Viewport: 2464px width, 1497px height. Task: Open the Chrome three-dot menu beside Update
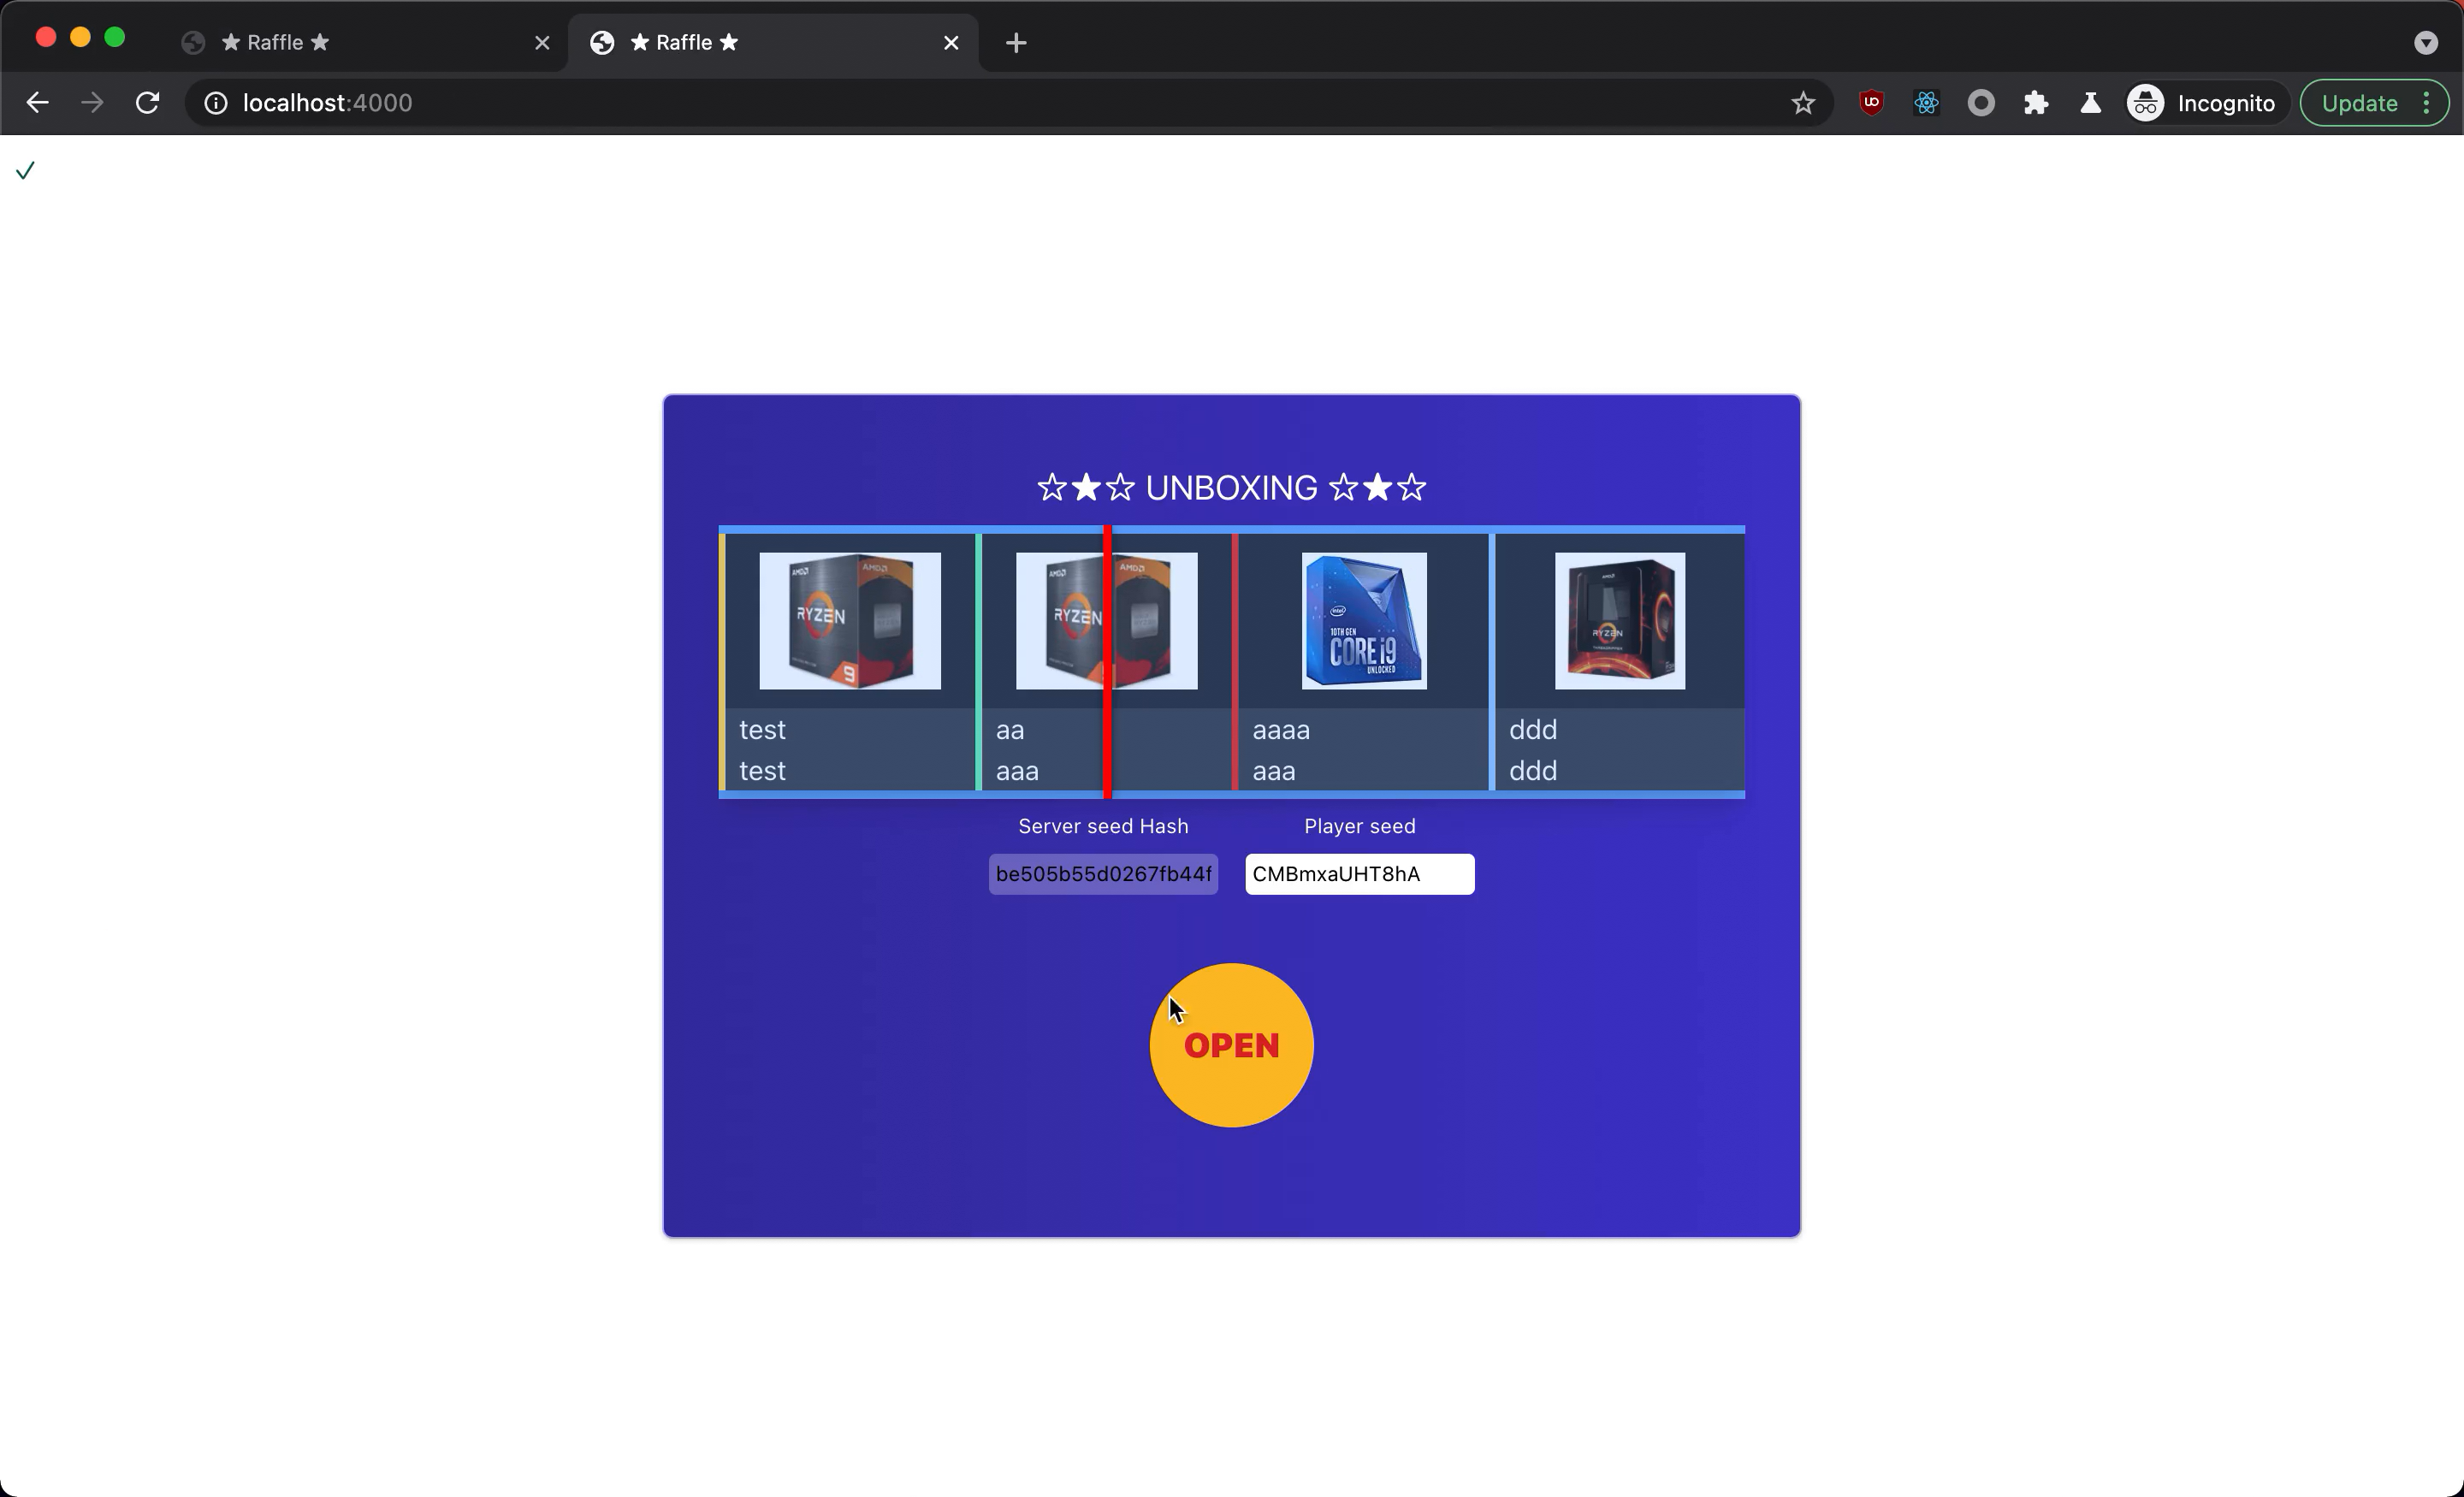(x=2427, y=103)
